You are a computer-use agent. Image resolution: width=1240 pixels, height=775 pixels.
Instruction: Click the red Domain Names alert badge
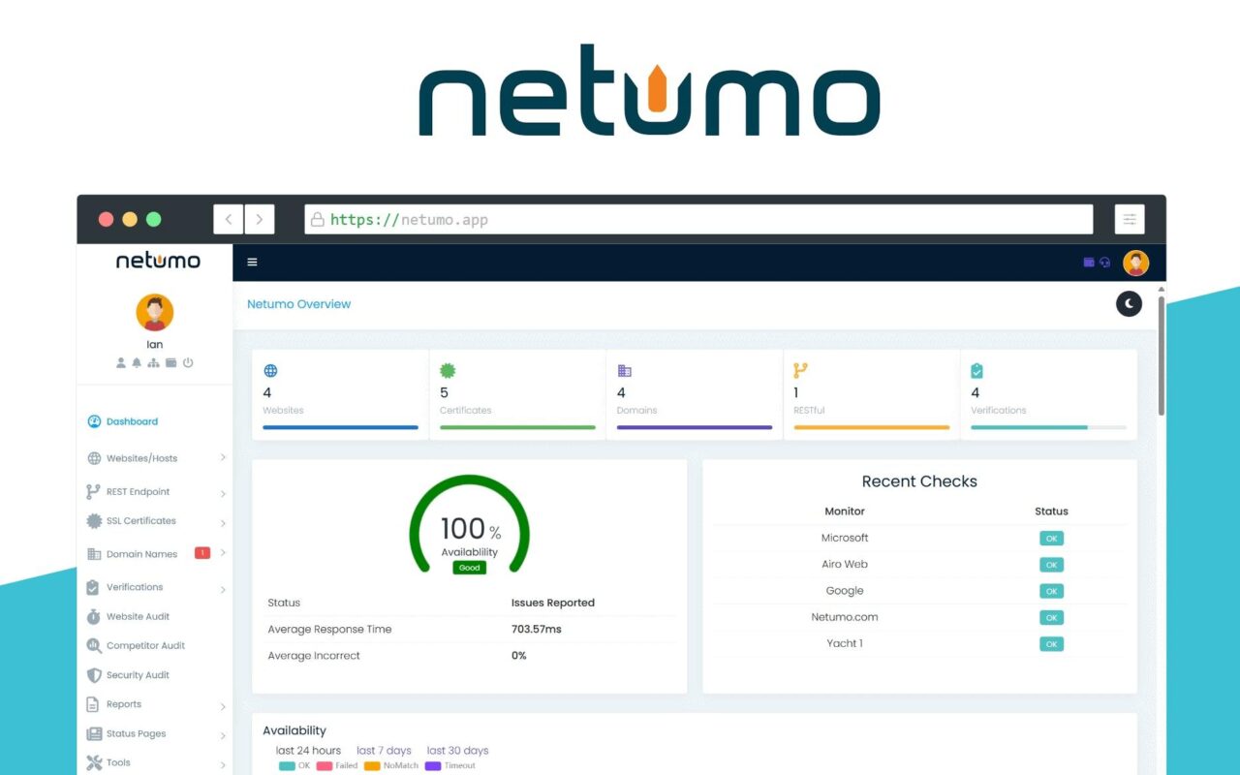pyautogui.click(x=202, y=553)
